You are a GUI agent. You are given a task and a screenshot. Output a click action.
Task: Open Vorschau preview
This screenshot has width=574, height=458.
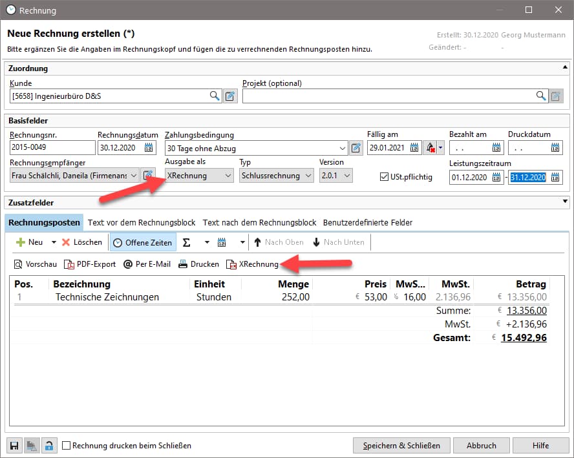click(x=36, y=264)
